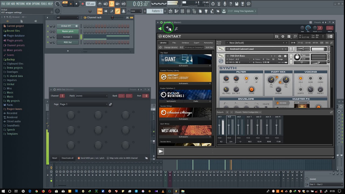Image resolution: width=345 pixels, height=194 pixels.
Task: Pause playback in the transport bar
Action: (x=71, y=4)
